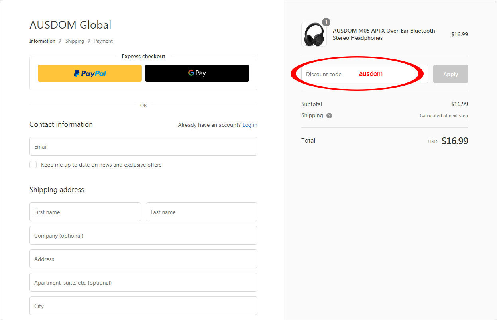Screen dimensions: 497x320
Task: Click the City field
Action: 143,306
